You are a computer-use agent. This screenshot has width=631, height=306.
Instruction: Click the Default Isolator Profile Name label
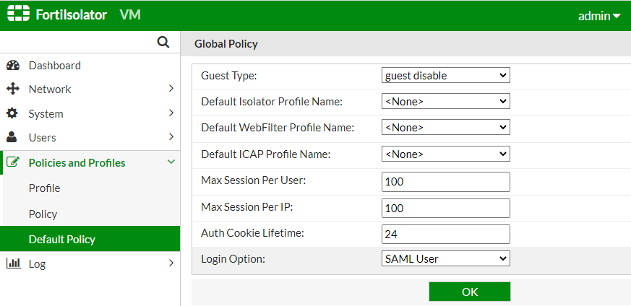(272, 102)
